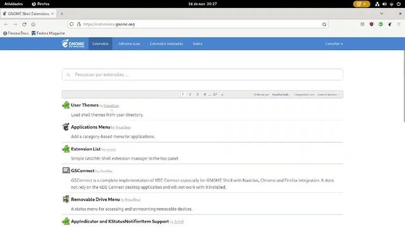Open Fedora Docs bookmark
Image resolution: width=405 pixels, height=227 pixels.
pyautogui.click(x=16, y=33)
